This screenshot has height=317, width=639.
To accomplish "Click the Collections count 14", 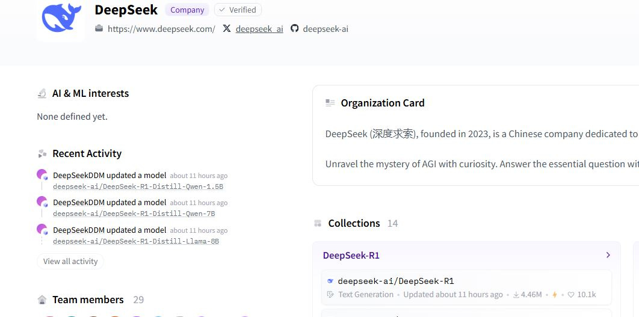I will [x=392, y=223].
